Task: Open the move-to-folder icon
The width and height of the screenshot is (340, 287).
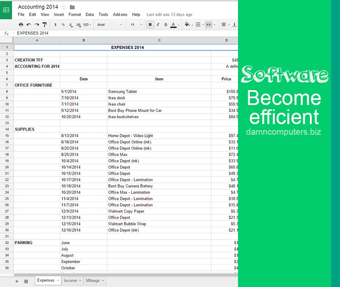Action: [x=72, y=7]
